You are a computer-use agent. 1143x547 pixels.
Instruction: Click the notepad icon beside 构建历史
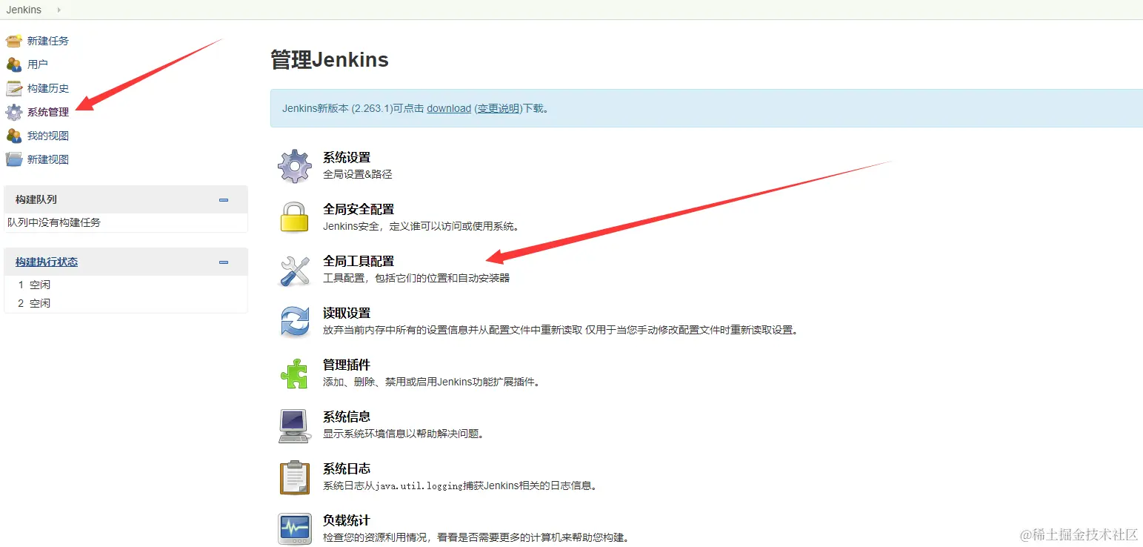[15, 88]
